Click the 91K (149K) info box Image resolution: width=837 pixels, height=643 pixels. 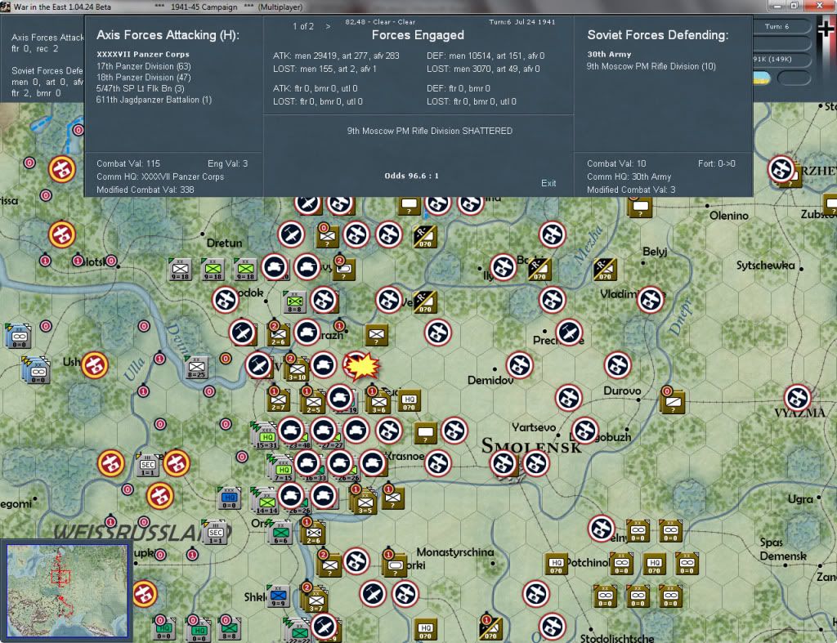click(x=782, y=59)
